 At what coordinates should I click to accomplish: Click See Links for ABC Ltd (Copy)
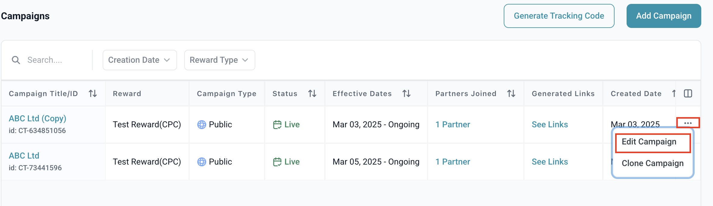[x=550, y=125]
